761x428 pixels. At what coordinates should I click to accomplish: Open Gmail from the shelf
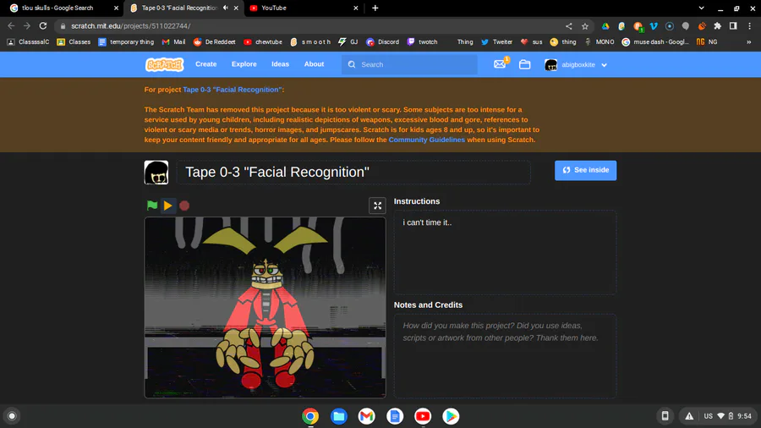click(x=366, y=416)
